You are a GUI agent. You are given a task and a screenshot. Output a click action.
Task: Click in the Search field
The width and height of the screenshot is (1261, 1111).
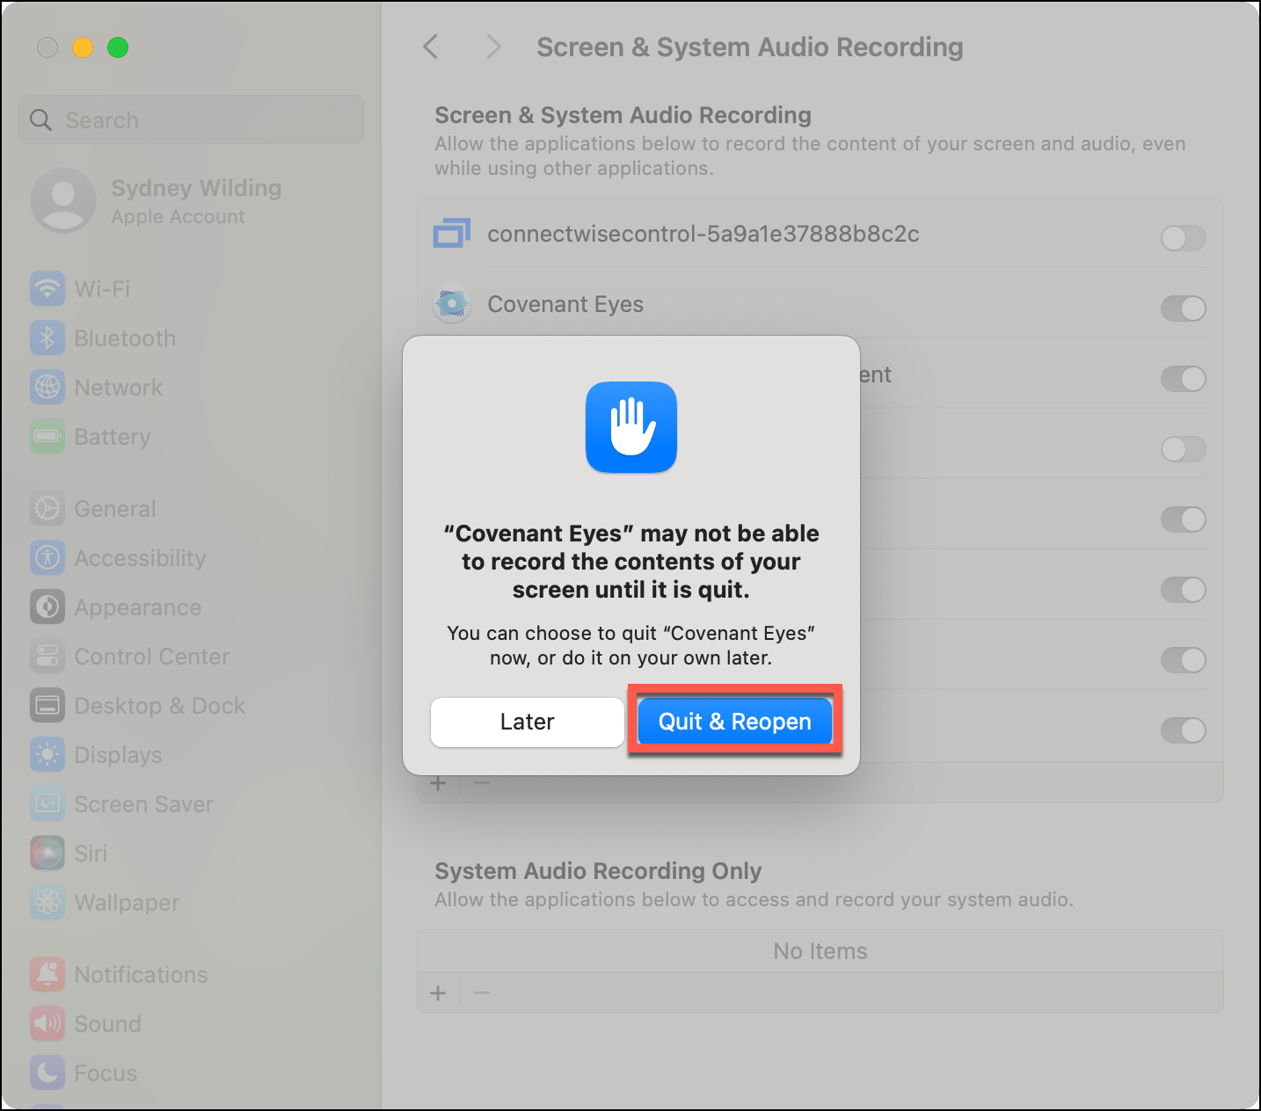[191, 120]
